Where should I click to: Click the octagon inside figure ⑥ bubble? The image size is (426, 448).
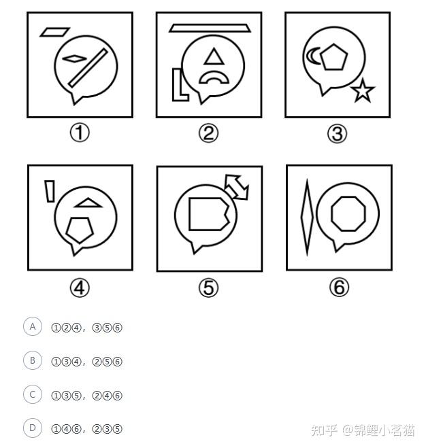tap(348, 213)
